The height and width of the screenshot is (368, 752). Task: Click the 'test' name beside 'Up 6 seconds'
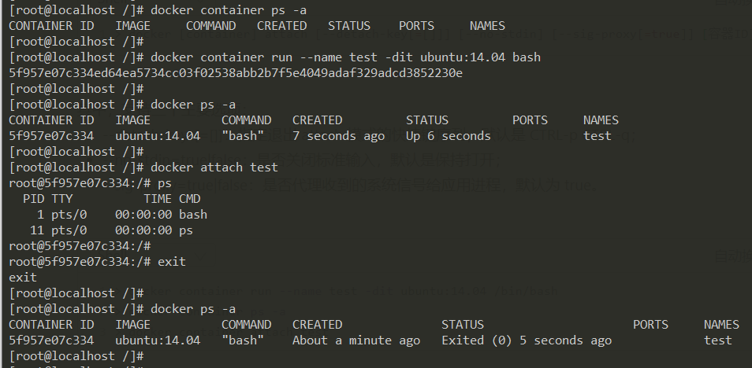click(597, 136)
